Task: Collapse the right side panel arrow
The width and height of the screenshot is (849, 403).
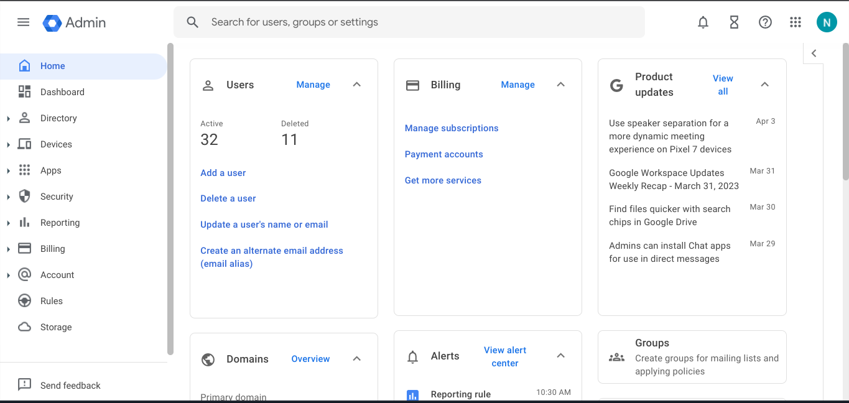Action: coord(814,53)
